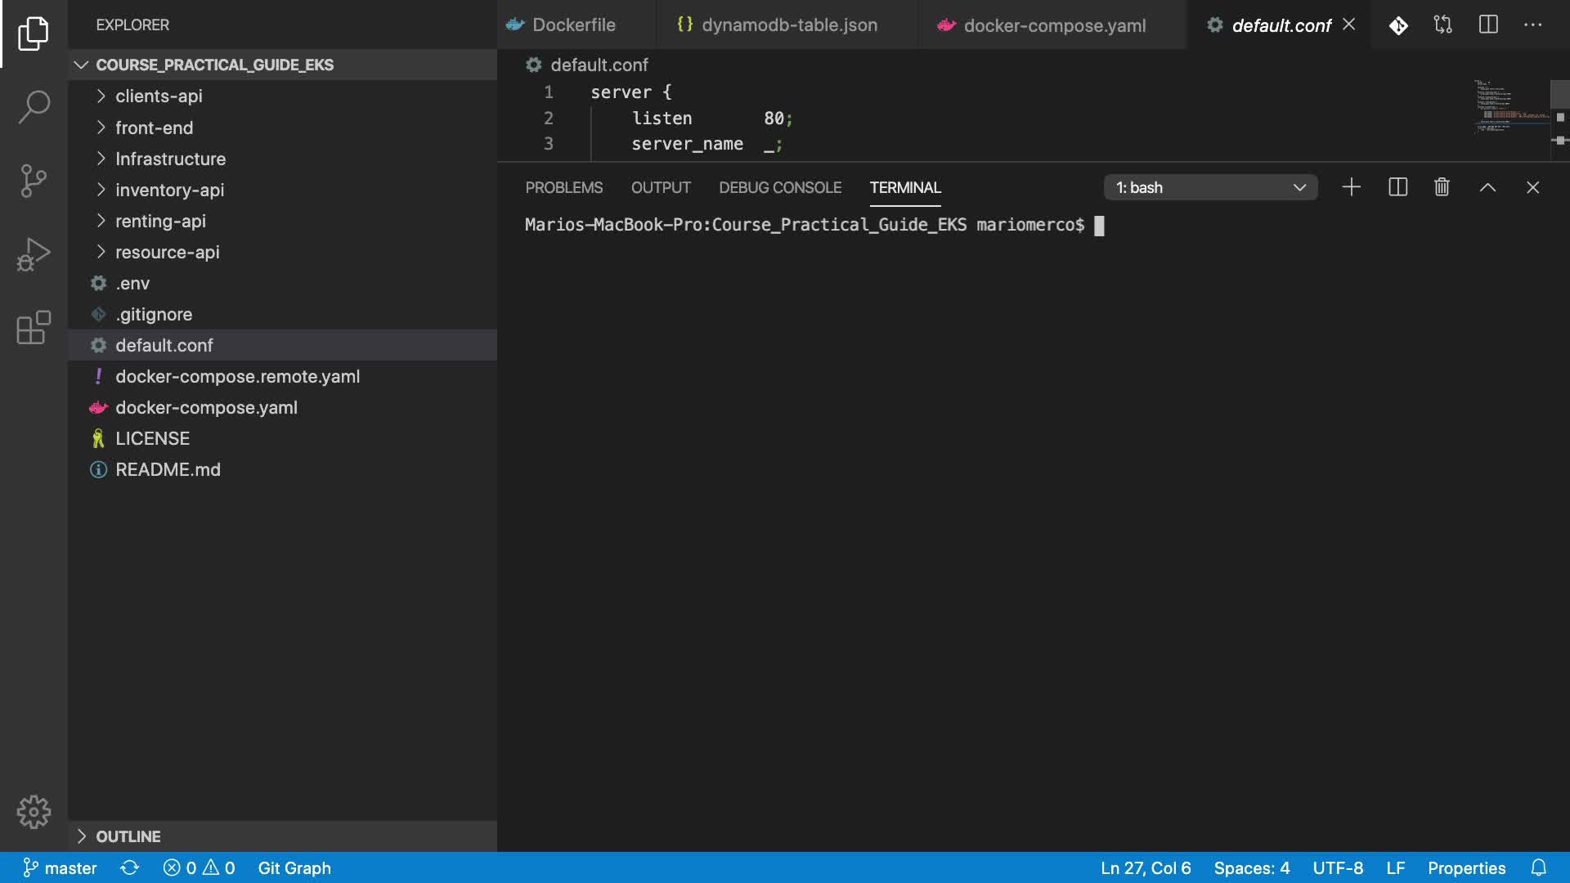1570x883 pixels.
Task: Open notifications bell in status bar
Action: (1538, 867)
